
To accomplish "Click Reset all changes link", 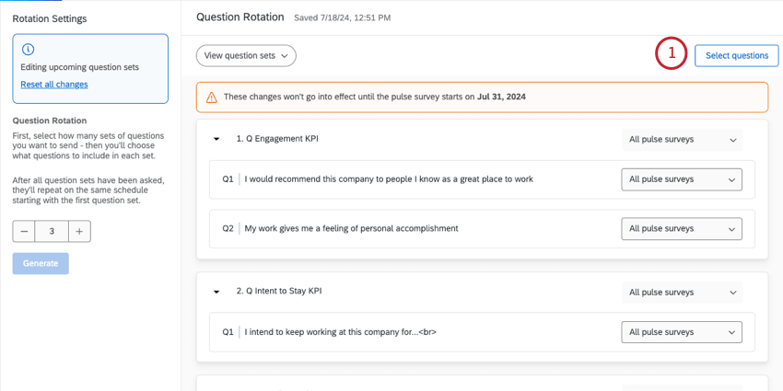I will tap(54, 85).
